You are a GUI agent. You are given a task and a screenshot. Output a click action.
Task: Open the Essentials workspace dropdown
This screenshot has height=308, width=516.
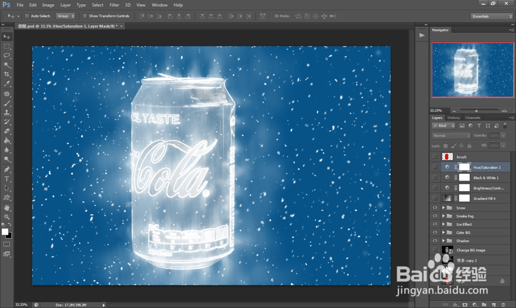[x=492, y=16]
